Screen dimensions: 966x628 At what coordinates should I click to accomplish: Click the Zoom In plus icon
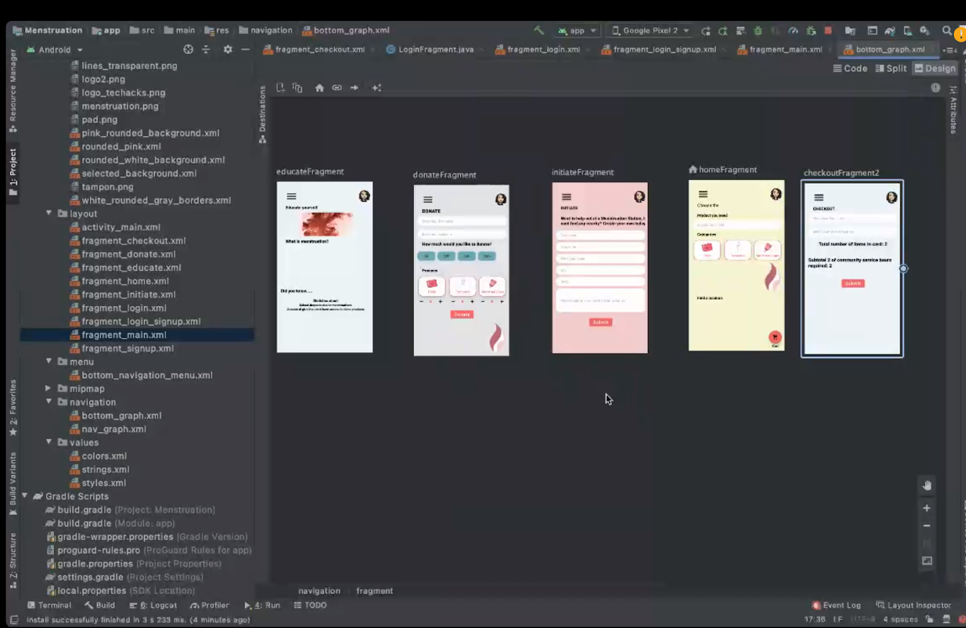(x=927, y=508)
